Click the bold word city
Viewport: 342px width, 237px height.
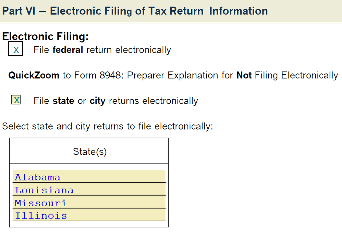click(x=97, y=101)
